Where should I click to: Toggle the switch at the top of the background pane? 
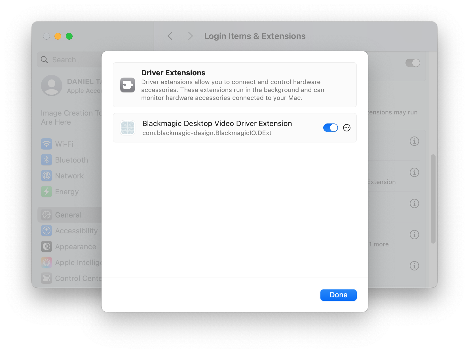pos(413,63)
